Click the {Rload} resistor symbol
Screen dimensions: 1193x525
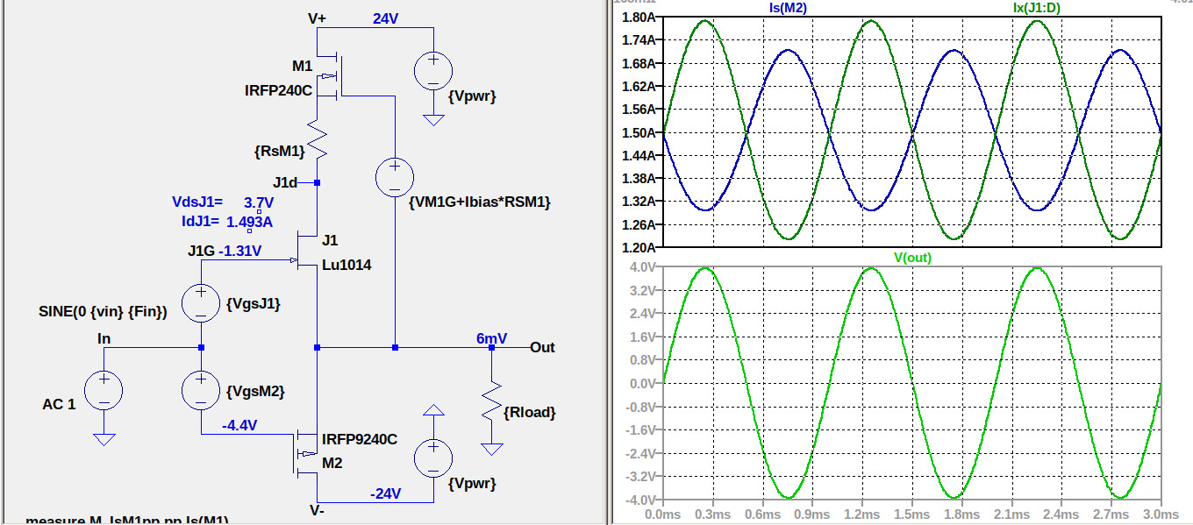point(492,403)
